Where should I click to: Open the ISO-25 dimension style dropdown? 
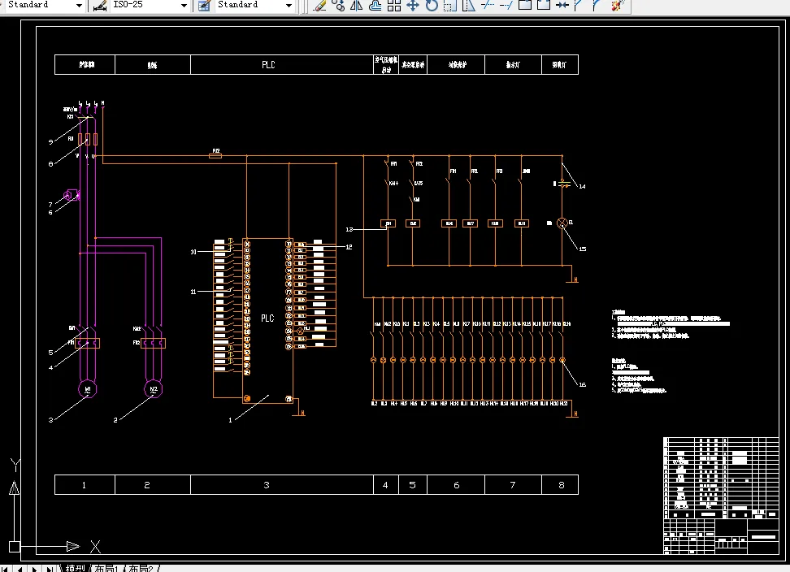[184, 6]
